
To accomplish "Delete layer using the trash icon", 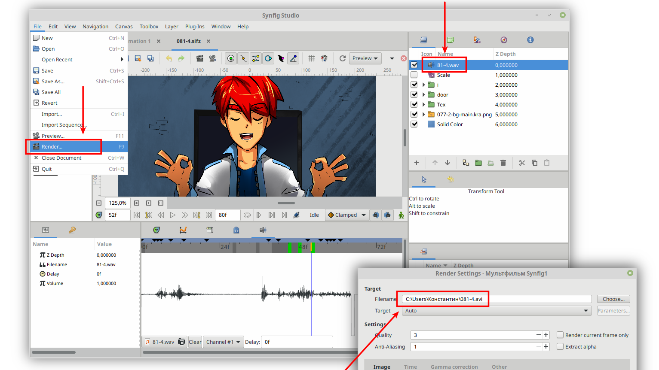I will coord(503,163).
